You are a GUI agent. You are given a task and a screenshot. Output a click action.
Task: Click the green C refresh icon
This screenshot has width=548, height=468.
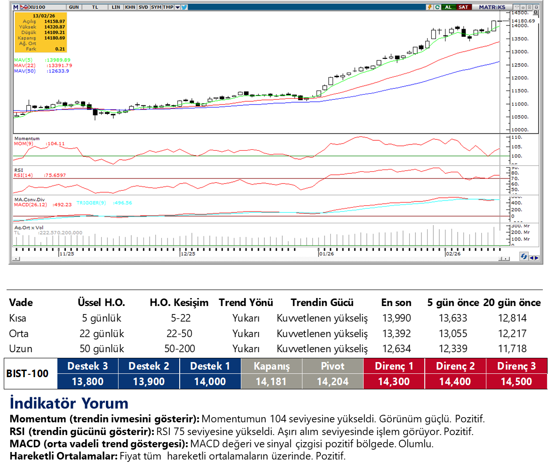click(437, 7)
